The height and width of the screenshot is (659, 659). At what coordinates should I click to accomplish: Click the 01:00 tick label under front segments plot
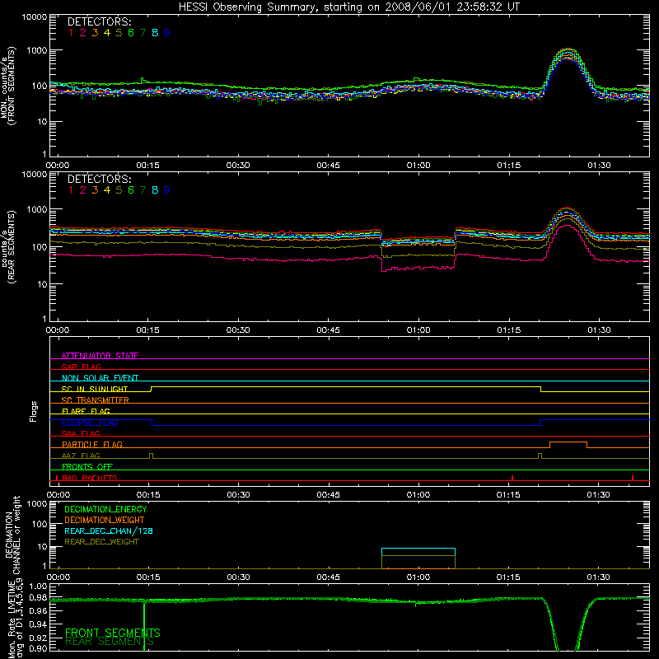(x=418, y=166)
